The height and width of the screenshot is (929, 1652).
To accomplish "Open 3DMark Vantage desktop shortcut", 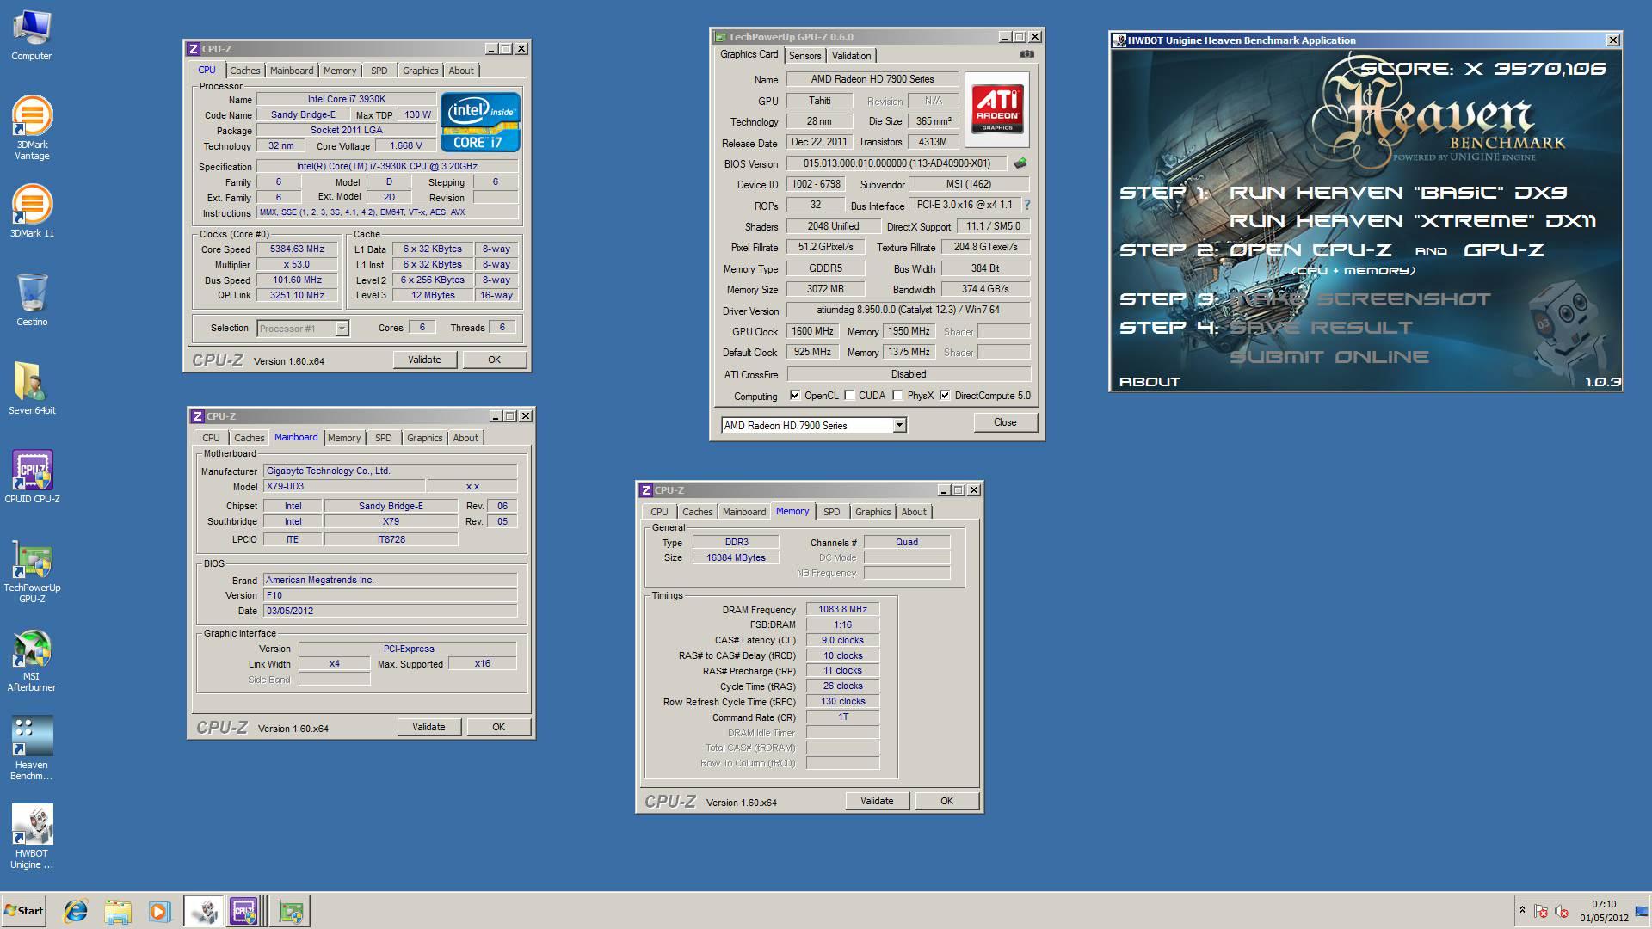I will click(x=32, y=128).
